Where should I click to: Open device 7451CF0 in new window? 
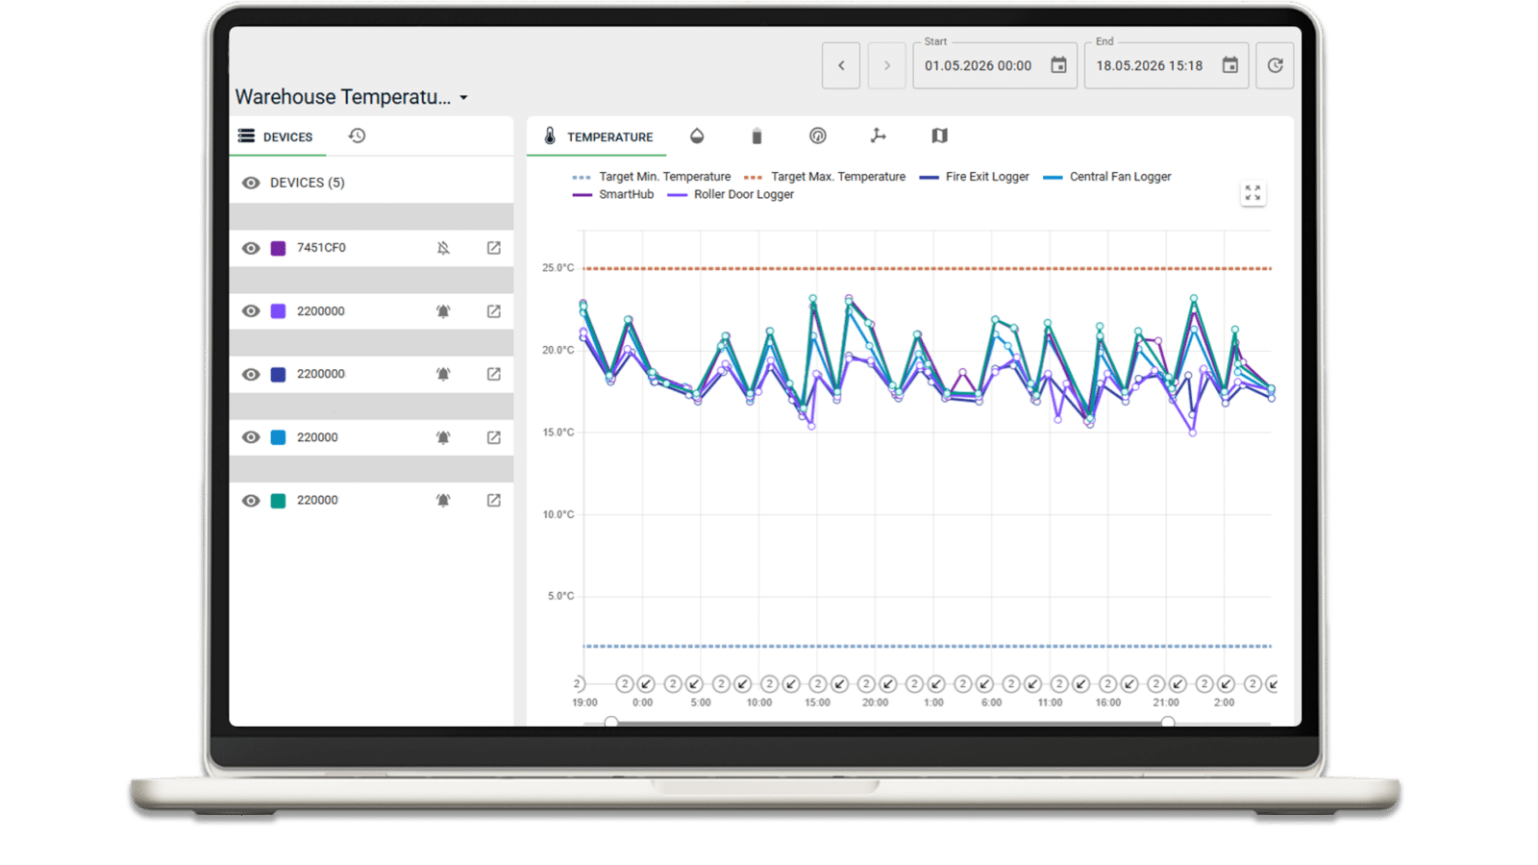(x=493, y=248)
